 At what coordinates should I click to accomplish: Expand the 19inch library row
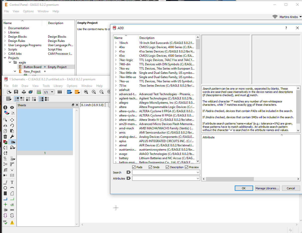coord(116,43)
